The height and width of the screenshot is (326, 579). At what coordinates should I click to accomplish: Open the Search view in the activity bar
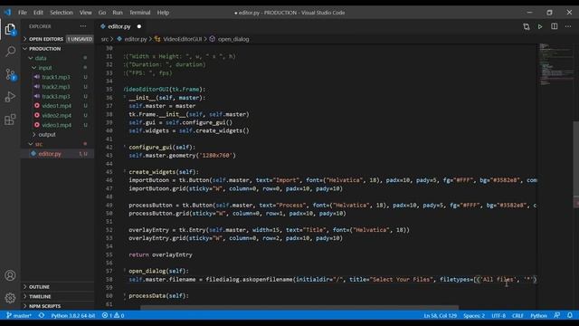10,51
